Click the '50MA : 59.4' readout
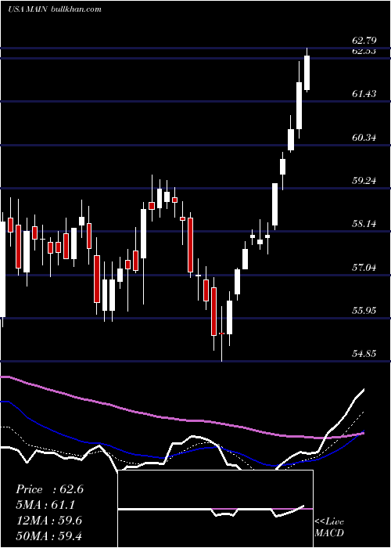Image resolution: width=391 pixels, height=548 pixels. tap(48, 536)
